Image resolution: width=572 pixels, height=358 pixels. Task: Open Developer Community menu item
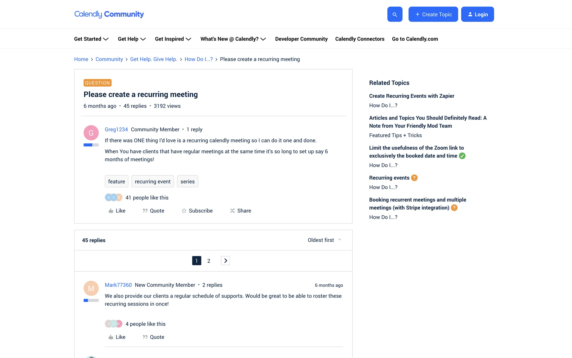[x=301, y=39]
